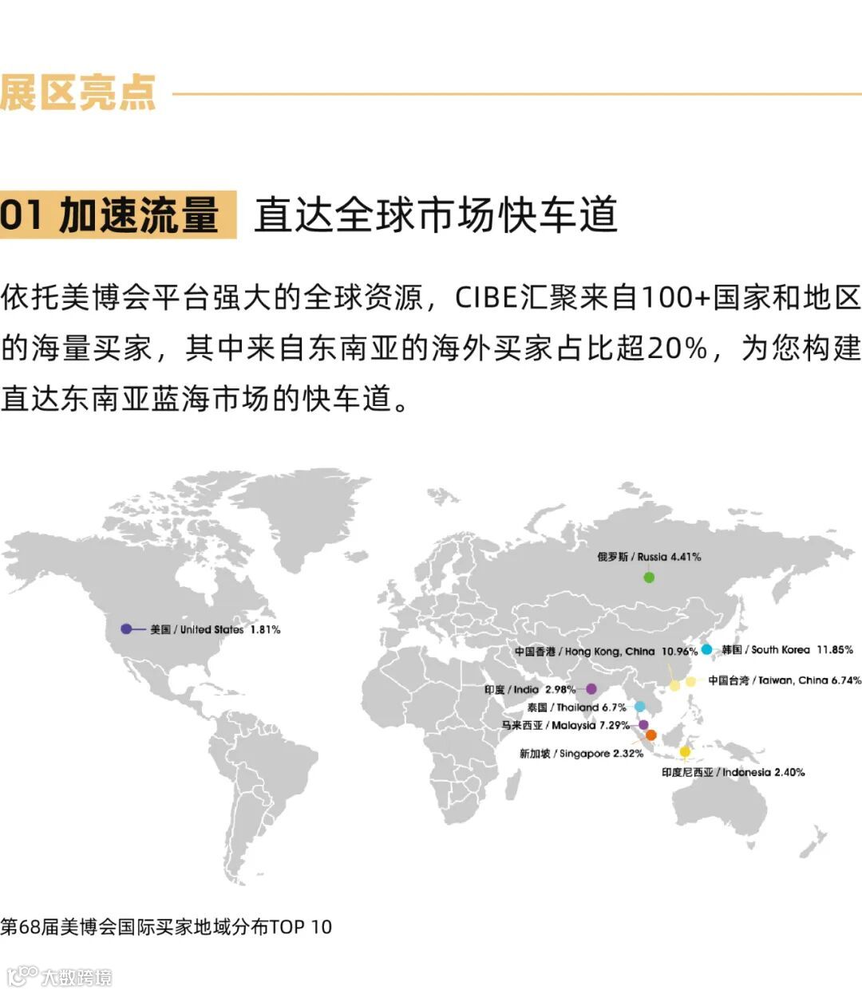Click the light blue Thailand map dot
Viewport: 862px width, 993px height.
point(639,707)
